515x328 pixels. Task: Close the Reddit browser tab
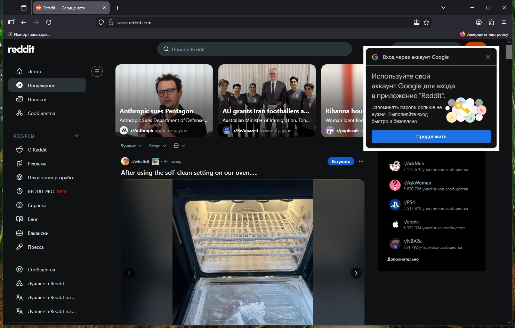[x=104, y=8]
